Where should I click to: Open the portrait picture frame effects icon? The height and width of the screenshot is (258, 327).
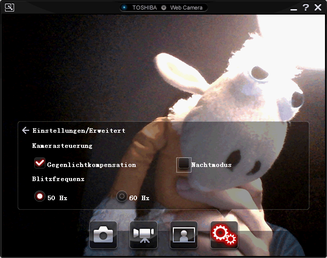184,235
